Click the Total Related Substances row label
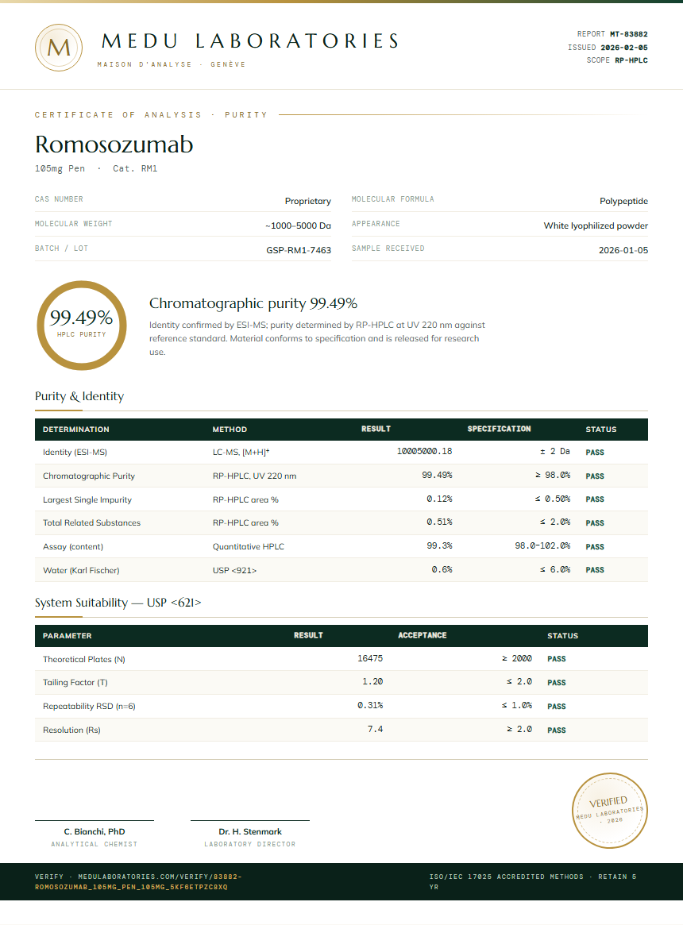The height and width of the screenshot is (925, 683). coord(91,522)
